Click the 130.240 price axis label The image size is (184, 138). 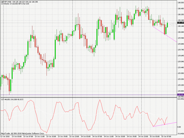coord(181,20)
